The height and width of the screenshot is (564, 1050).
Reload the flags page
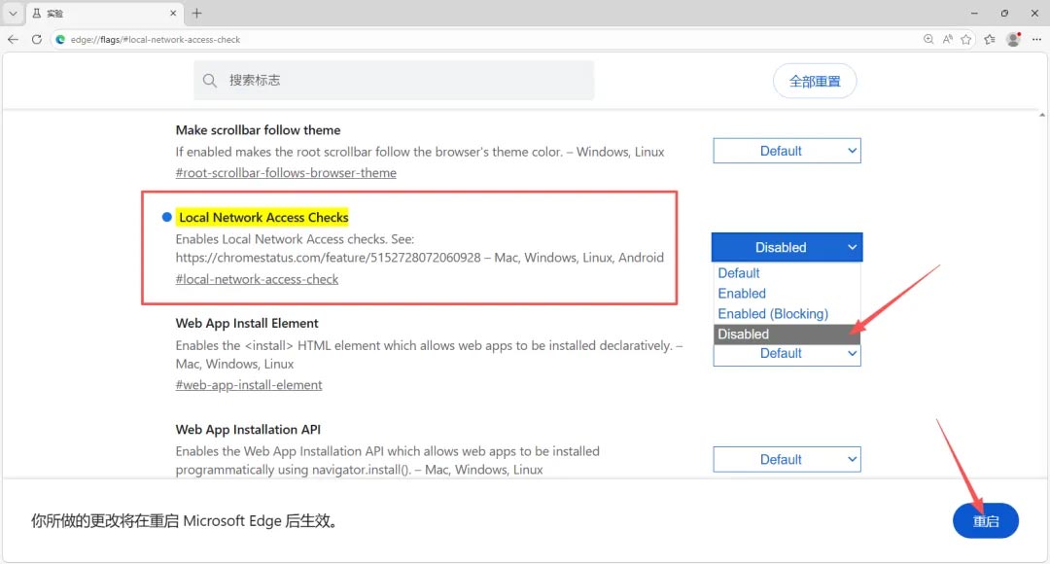(x=37, y=40)
